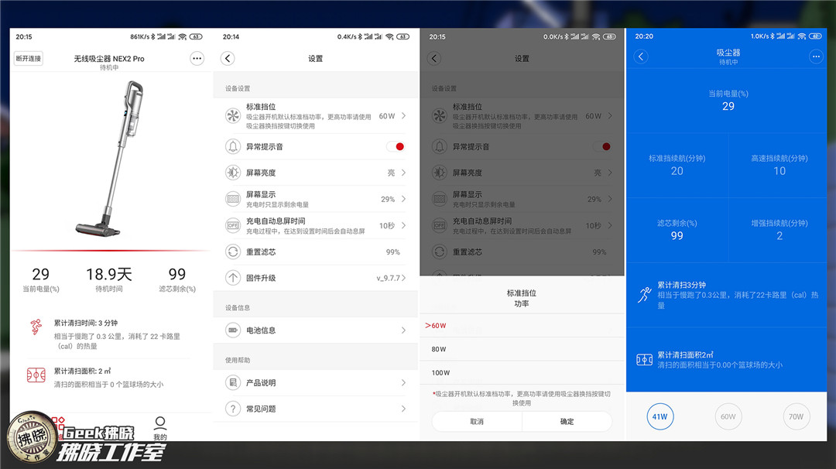Expand undimmed 标准挡位 row via its chevron
The width and height of the screenshot is (836, 469).
[403, 115]
